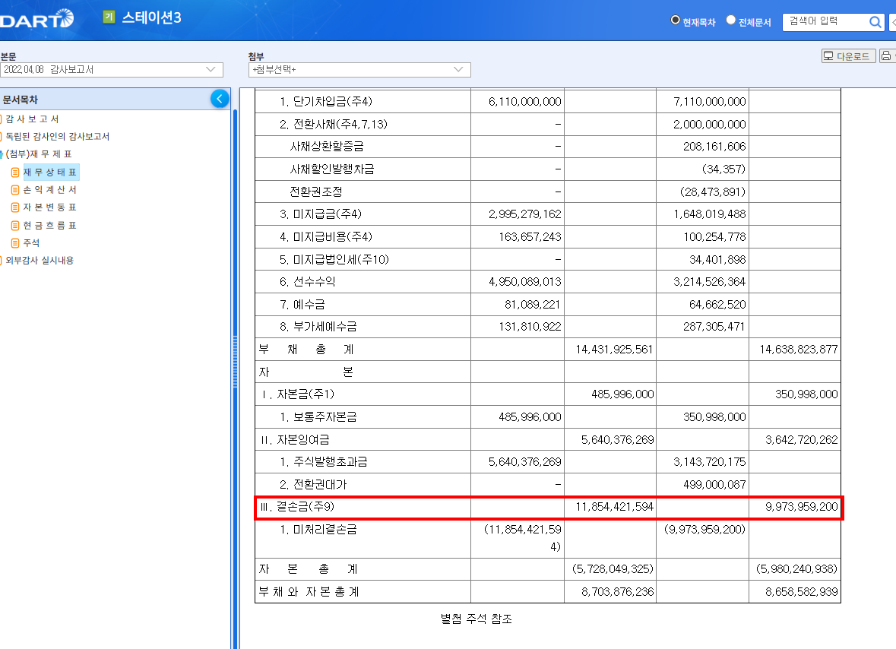The width and height of the screenshot is (896, 649).
Task: Click the 다운로드 button
Action: coord(849,55)
